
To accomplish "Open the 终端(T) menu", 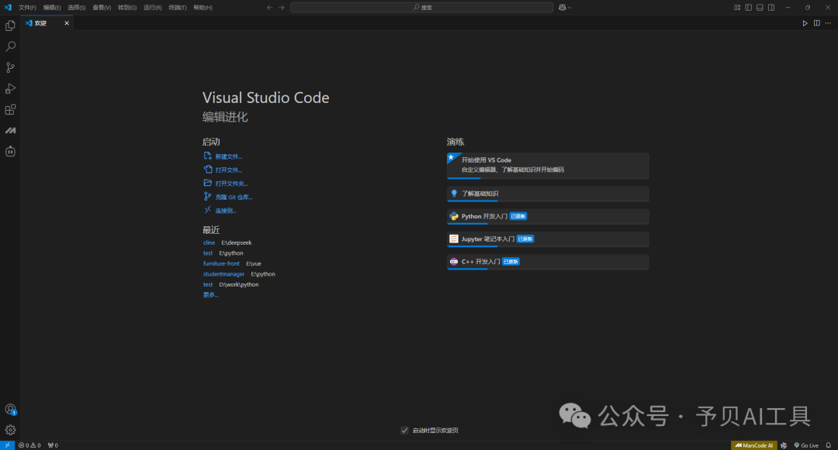I will (178, 8).
